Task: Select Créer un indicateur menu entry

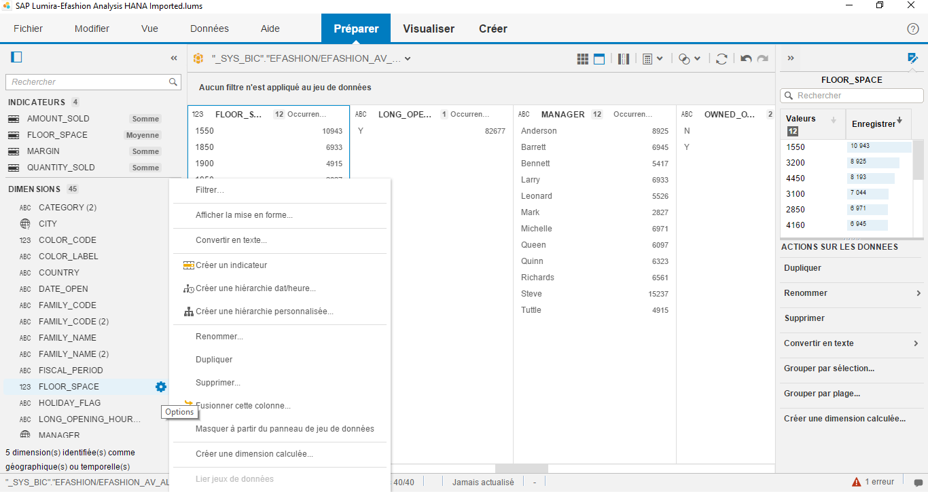Action: point(231,265)
